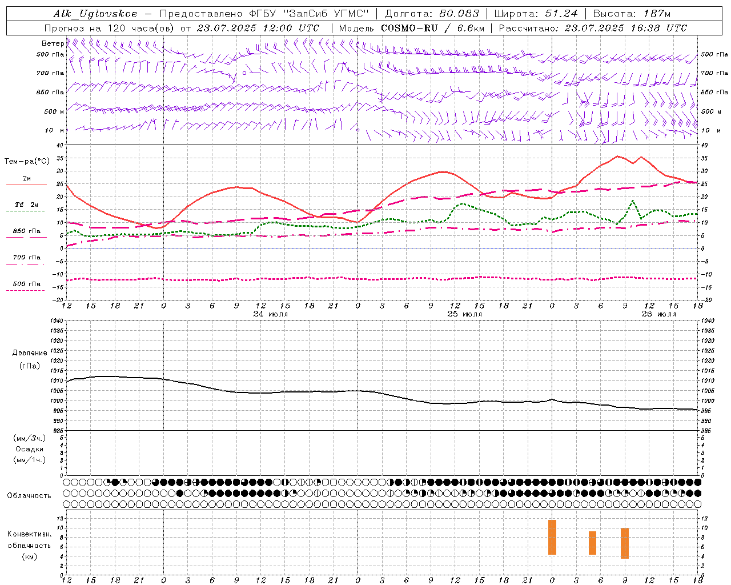Click the 'Модель COSMO-RU / 6.6км' label
731x585 pixels.
(412, 28)
